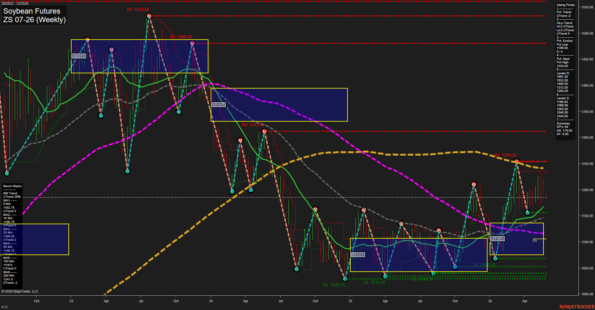
Task: Click the 2026 NinjaTrader, LLC copyright text
Action: tap(20, 292)
